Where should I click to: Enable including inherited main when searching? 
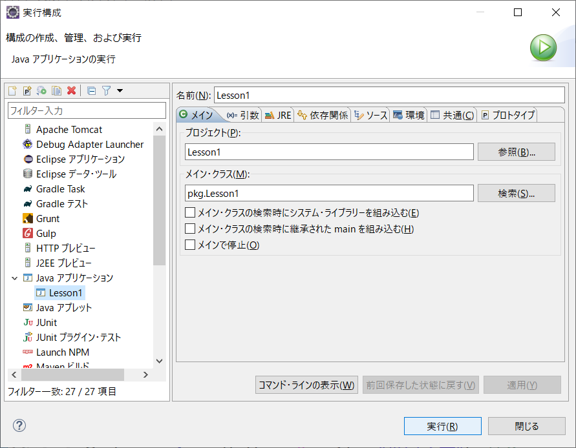point(190,229)
